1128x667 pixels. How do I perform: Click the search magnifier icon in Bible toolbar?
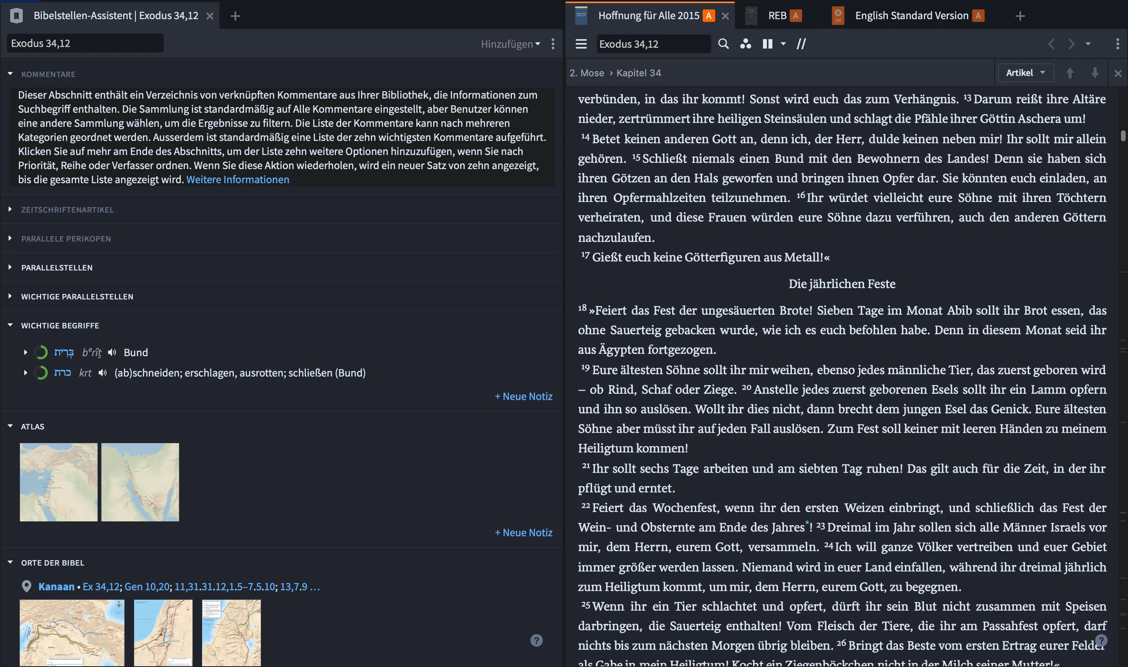tap(723, 43)
